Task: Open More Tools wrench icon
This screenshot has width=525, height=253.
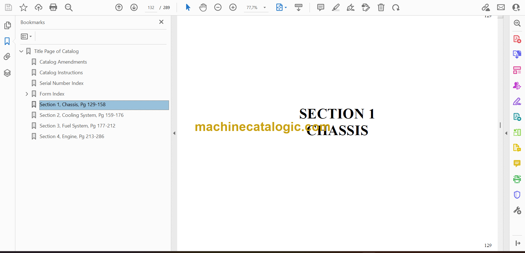Action: 517,210
